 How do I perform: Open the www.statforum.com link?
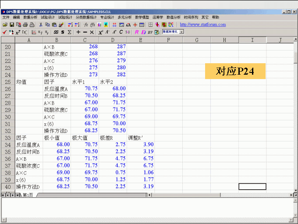(x=203, y=25)
